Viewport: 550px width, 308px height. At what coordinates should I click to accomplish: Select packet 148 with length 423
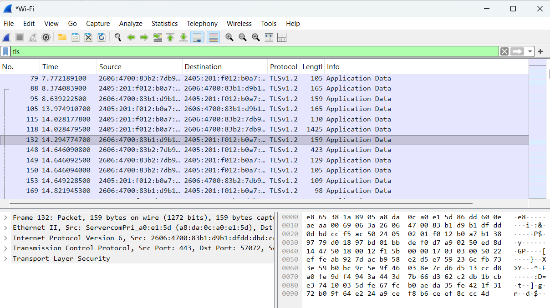[264, 150]
